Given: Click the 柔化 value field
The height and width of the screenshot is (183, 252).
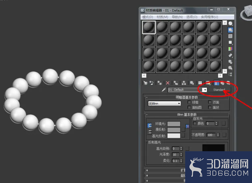Looking at the screenshot, I should pyautogui.click(x=176, y=161).
